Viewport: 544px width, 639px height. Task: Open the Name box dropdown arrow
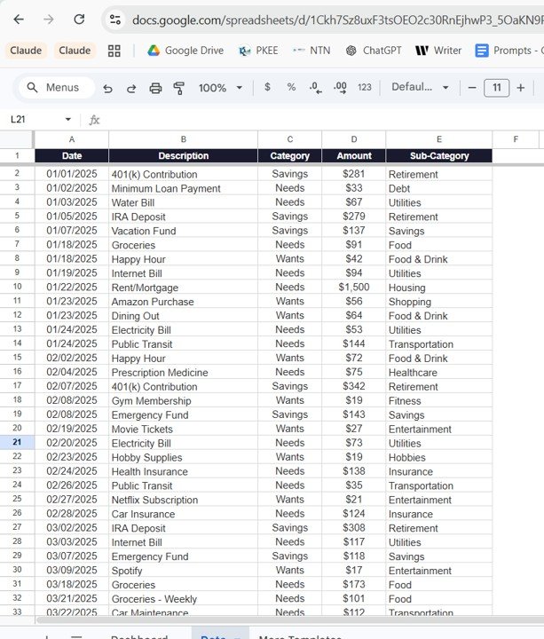pyautogui.click(x=68, y=120)
